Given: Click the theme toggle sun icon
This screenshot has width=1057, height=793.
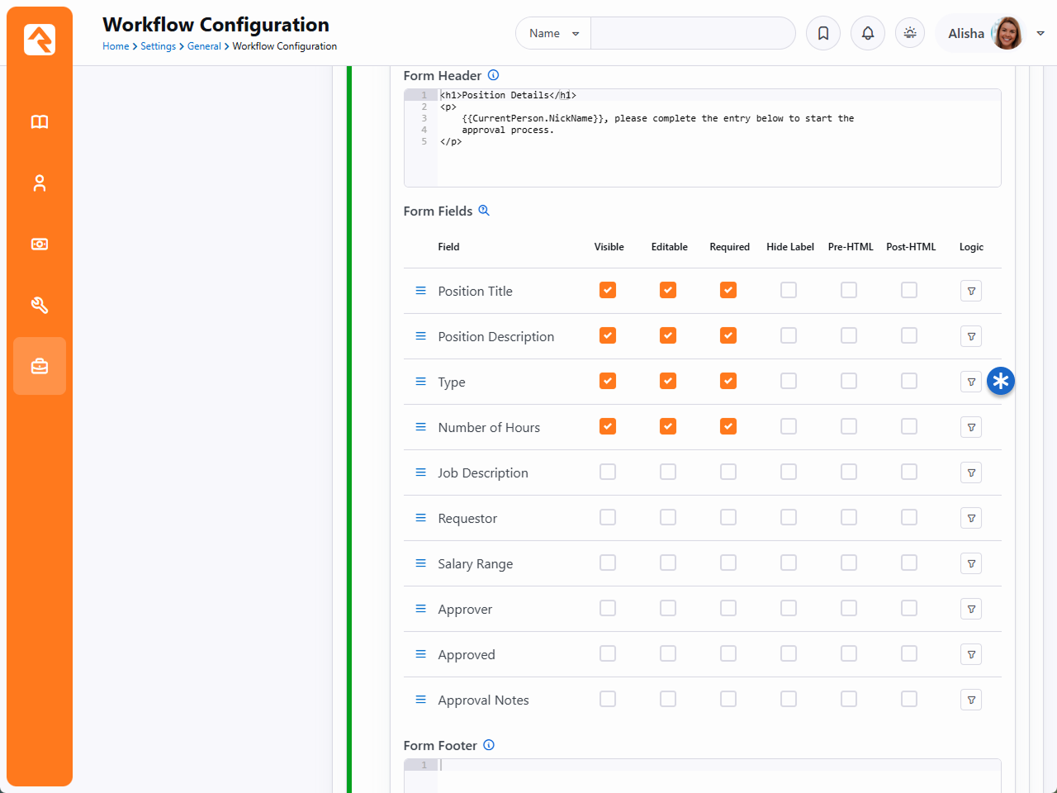Looking at the screenshot, I should coord(910,34).
